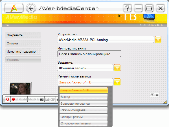The width and height of the screenshot is (169, 127).
Task: Click the AVerMedia logo home button
Action: [x=14, y=8]
